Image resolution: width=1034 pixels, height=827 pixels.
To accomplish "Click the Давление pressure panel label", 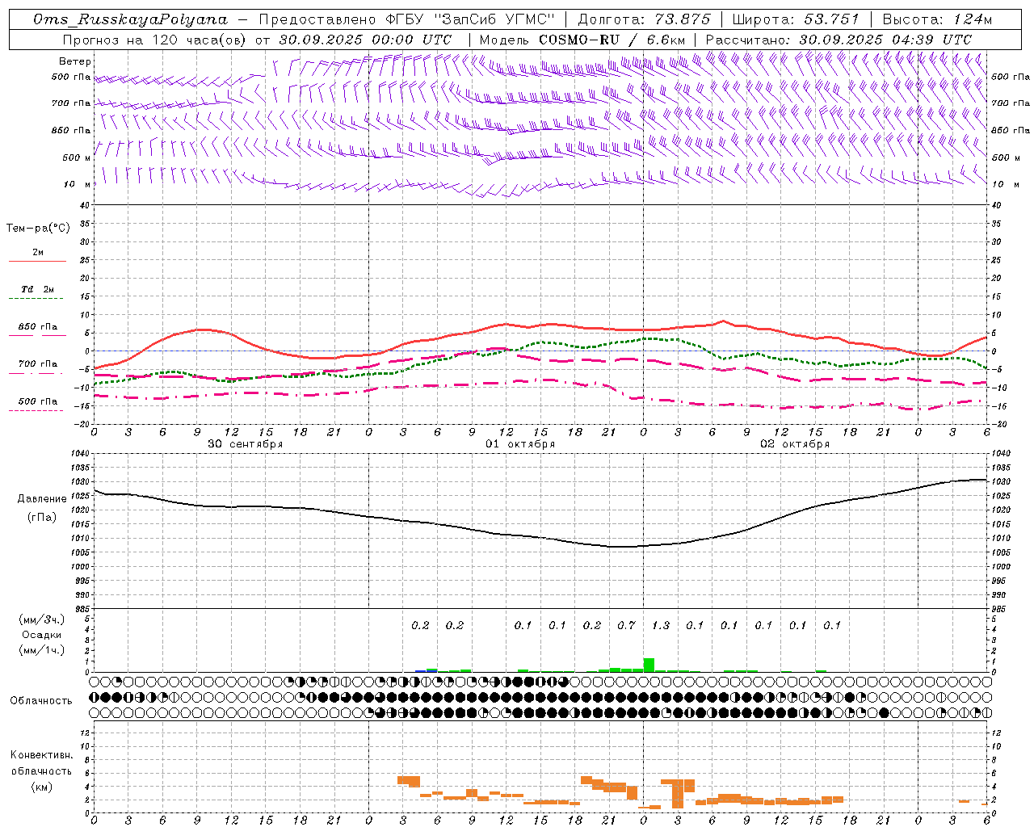I will 42,499.
